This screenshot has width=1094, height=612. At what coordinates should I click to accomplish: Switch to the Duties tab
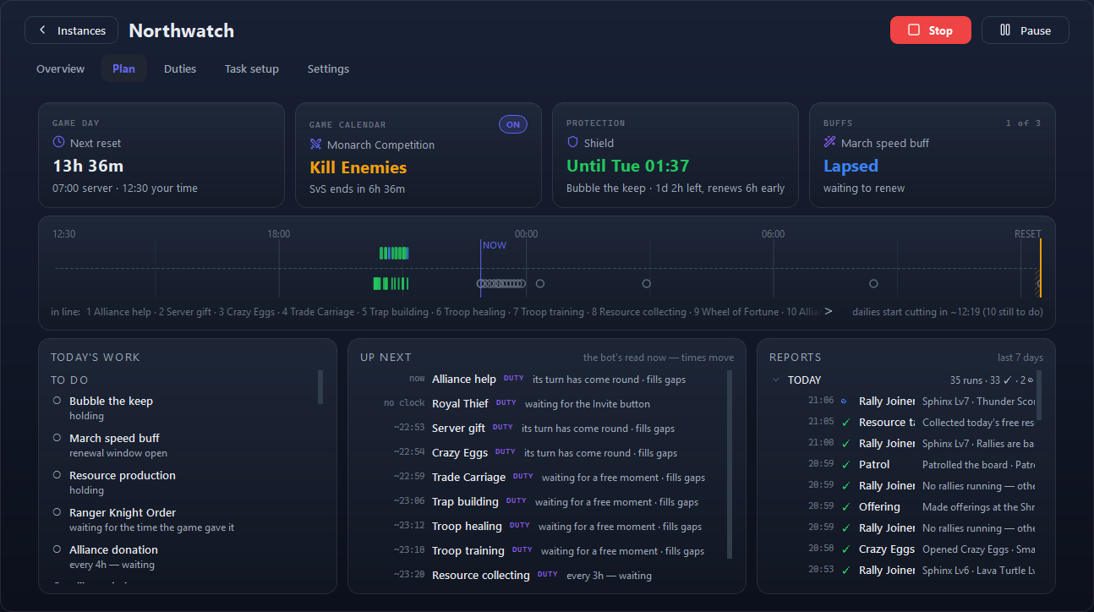click(x=180, y=68)
